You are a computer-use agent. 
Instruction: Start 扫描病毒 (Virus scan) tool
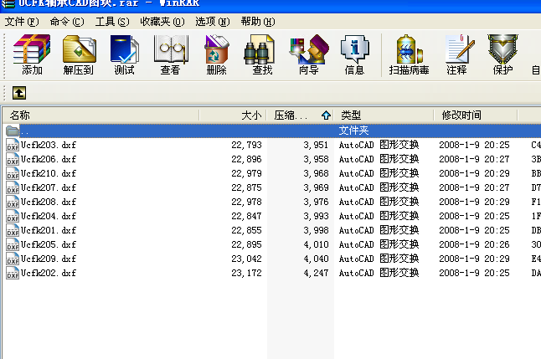[409, 54]
